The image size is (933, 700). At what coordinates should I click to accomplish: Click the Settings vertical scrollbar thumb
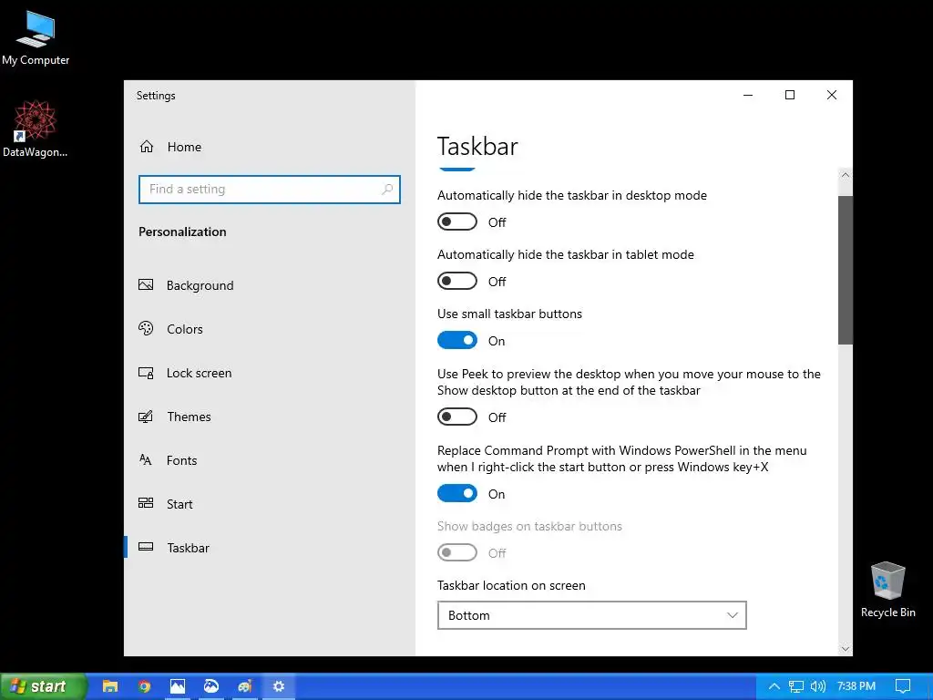click(845, 270)
